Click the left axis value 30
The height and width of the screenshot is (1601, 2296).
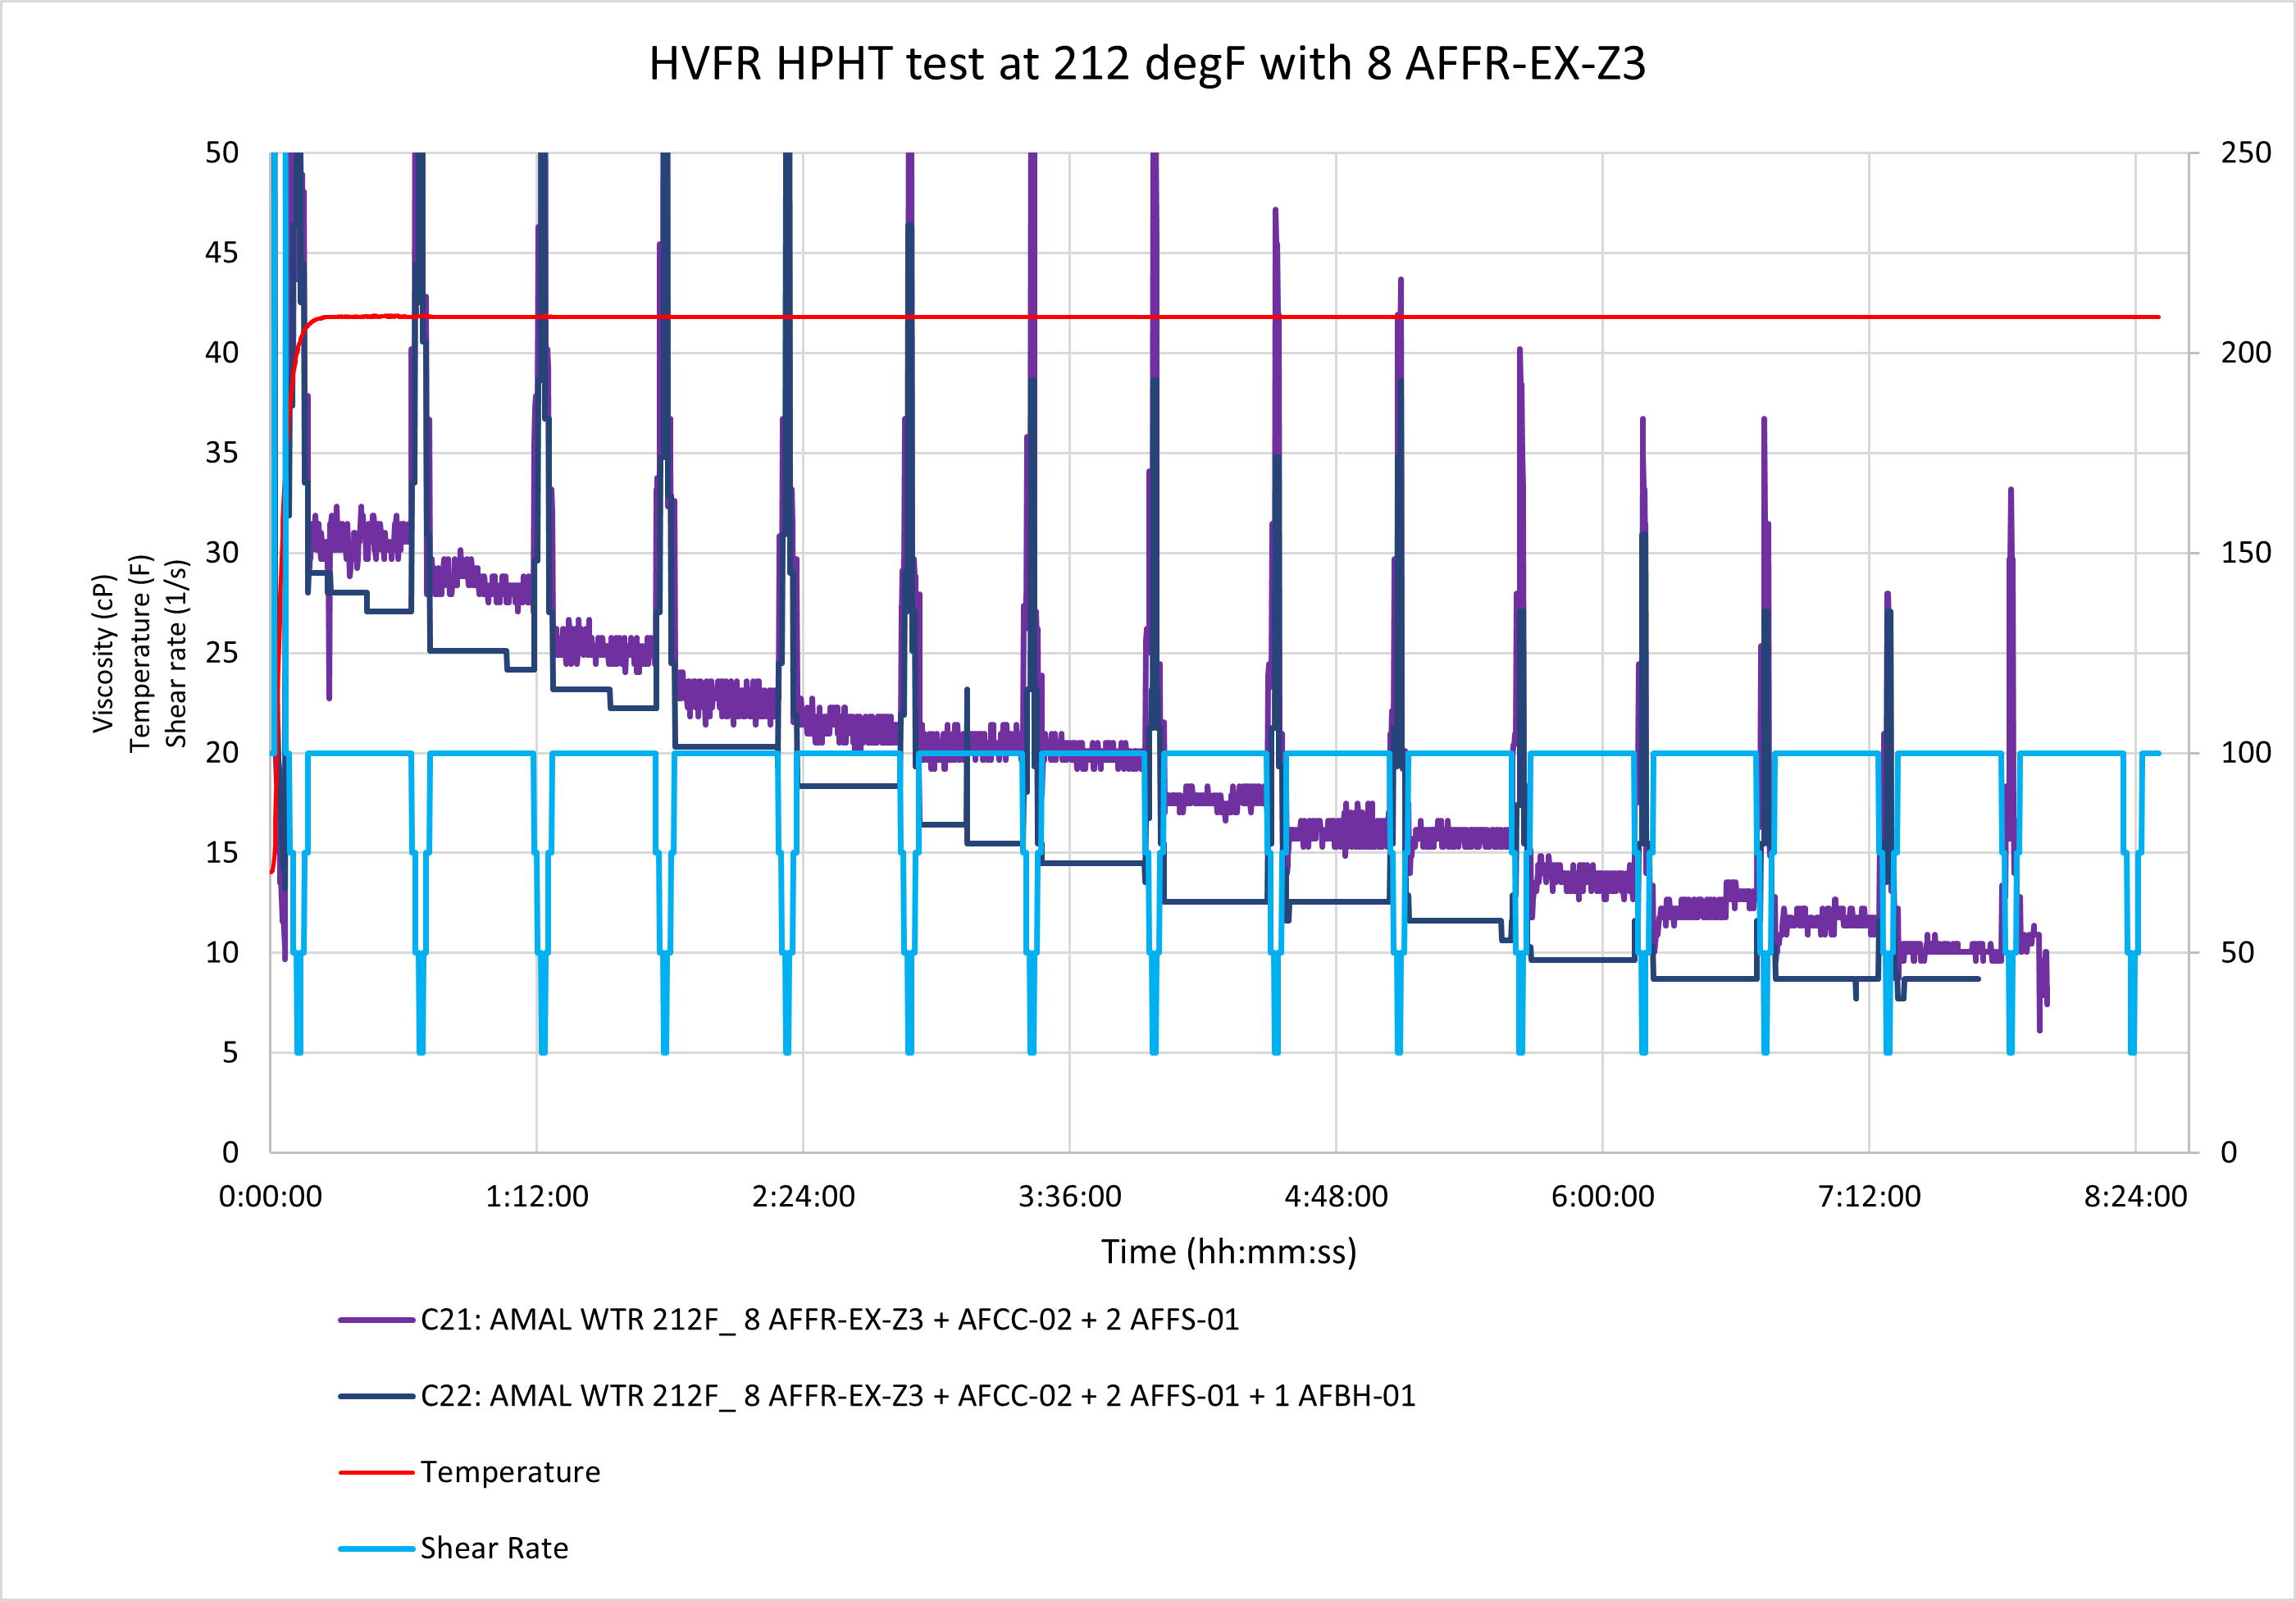tap(222, 553)
